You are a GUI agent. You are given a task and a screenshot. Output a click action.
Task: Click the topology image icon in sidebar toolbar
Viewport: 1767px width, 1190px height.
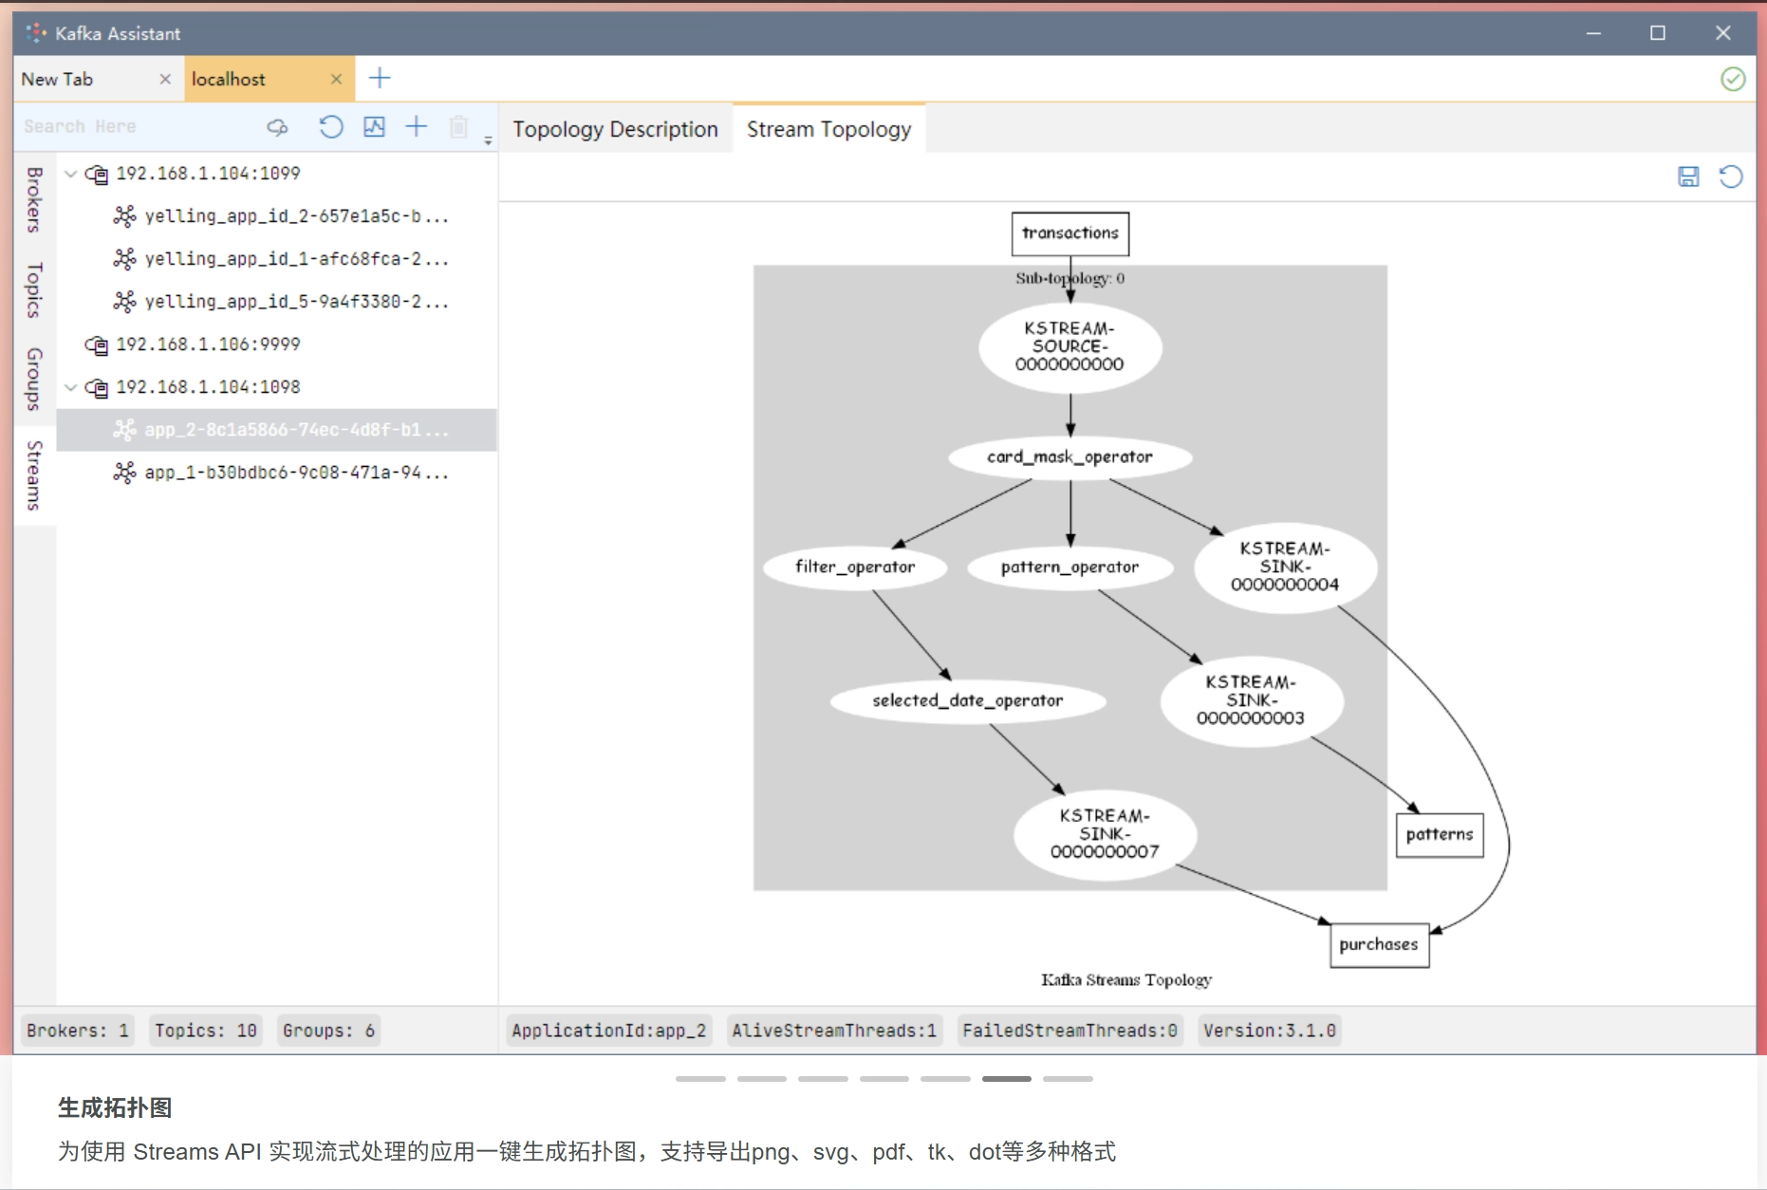(x=374, y=127)
